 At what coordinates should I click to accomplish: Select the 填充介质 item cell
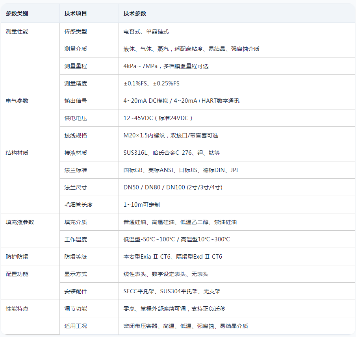[89, 222]
